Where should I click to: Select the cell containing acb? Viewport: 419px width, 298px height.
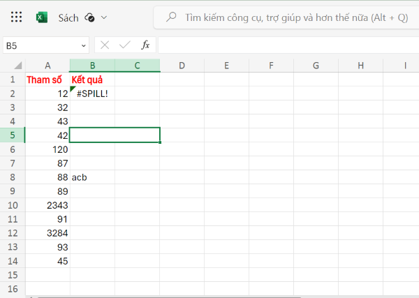pos(92,177)
